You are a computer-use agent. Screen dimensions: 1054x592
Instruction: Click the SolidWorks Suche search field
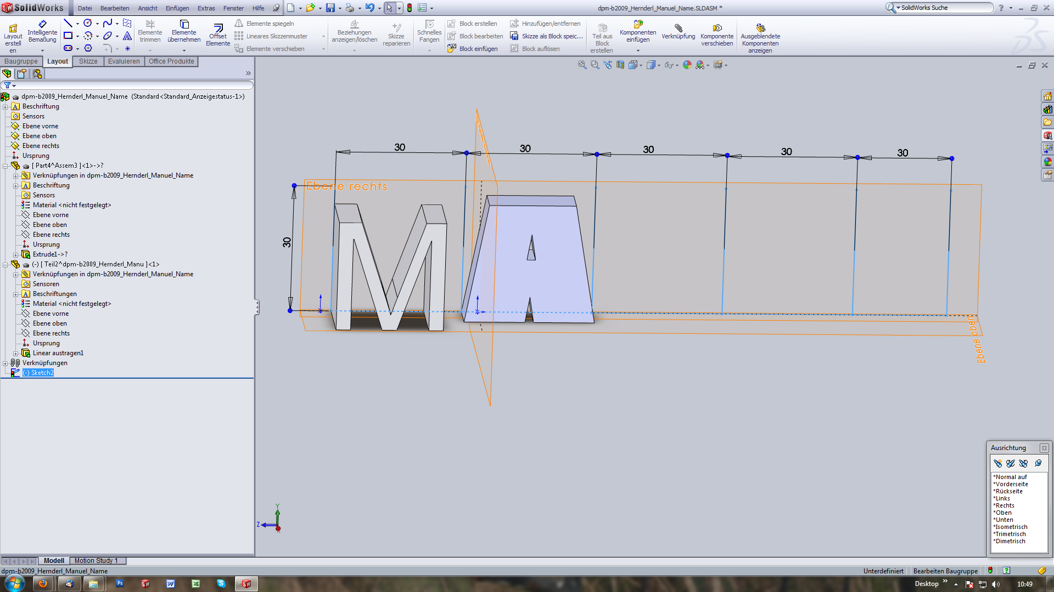pyautogui.click(x=945, y=8)
